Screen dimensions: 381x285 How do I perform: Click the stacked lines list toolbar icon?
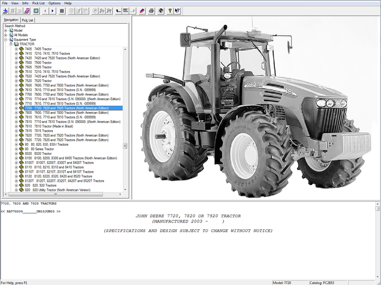pos(125,11)
